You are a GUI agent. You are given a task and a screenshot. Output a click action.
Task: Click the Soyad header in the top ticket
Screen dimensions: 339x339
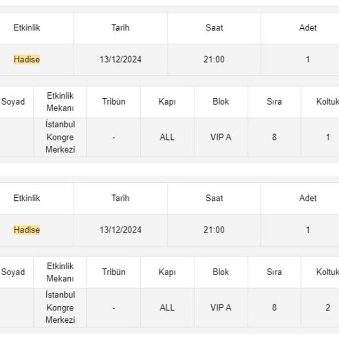(13, 102)
